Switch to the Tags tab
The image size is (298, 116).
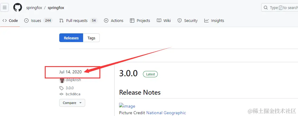[x=91, y=38]
